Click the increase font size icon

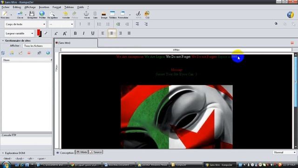pyautogui.click(x=65, y=34)
